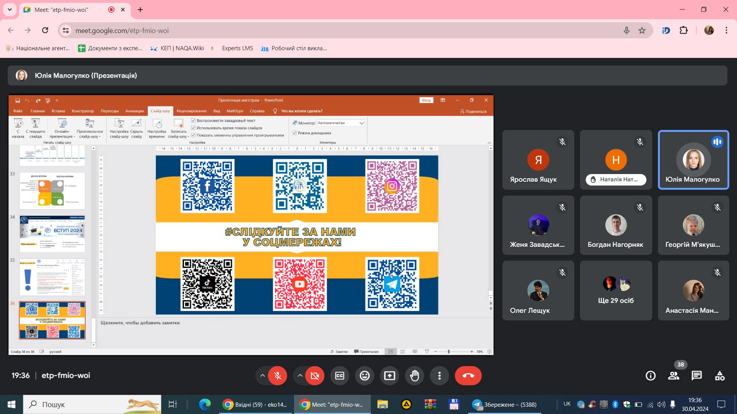Open a new Chrome tab

(140, 10)
